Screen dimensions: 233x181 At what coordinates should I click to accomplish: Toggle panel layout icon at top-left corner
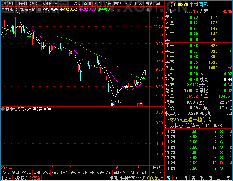[4, 3]
